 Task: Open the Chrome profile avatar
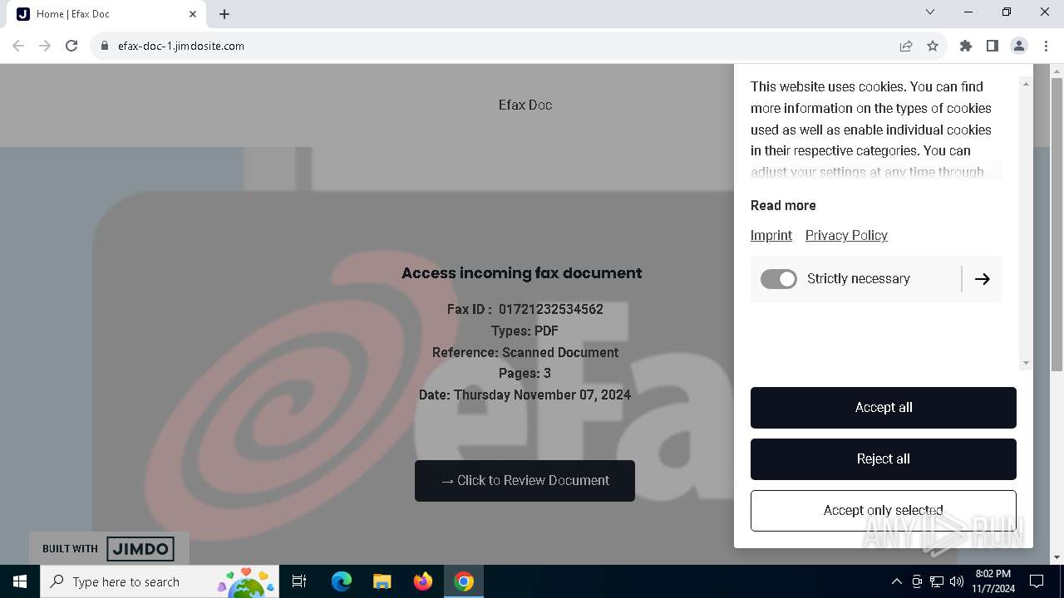coord(1019,46)
